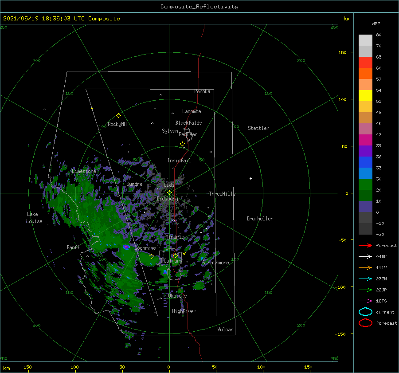Image resolution: width=399 pixels, height=373 pixels.
Task: Click the cyan current ellipse icon
Action: pyautogui.click(x=365, y=312)
